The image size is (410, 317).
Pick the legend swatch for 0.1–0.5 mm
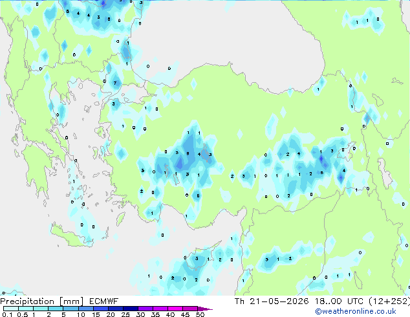click(x=11, y=309)
